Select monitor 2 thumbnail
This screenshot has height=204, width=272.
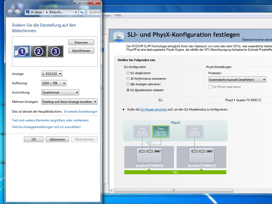[x=39, y=51]
